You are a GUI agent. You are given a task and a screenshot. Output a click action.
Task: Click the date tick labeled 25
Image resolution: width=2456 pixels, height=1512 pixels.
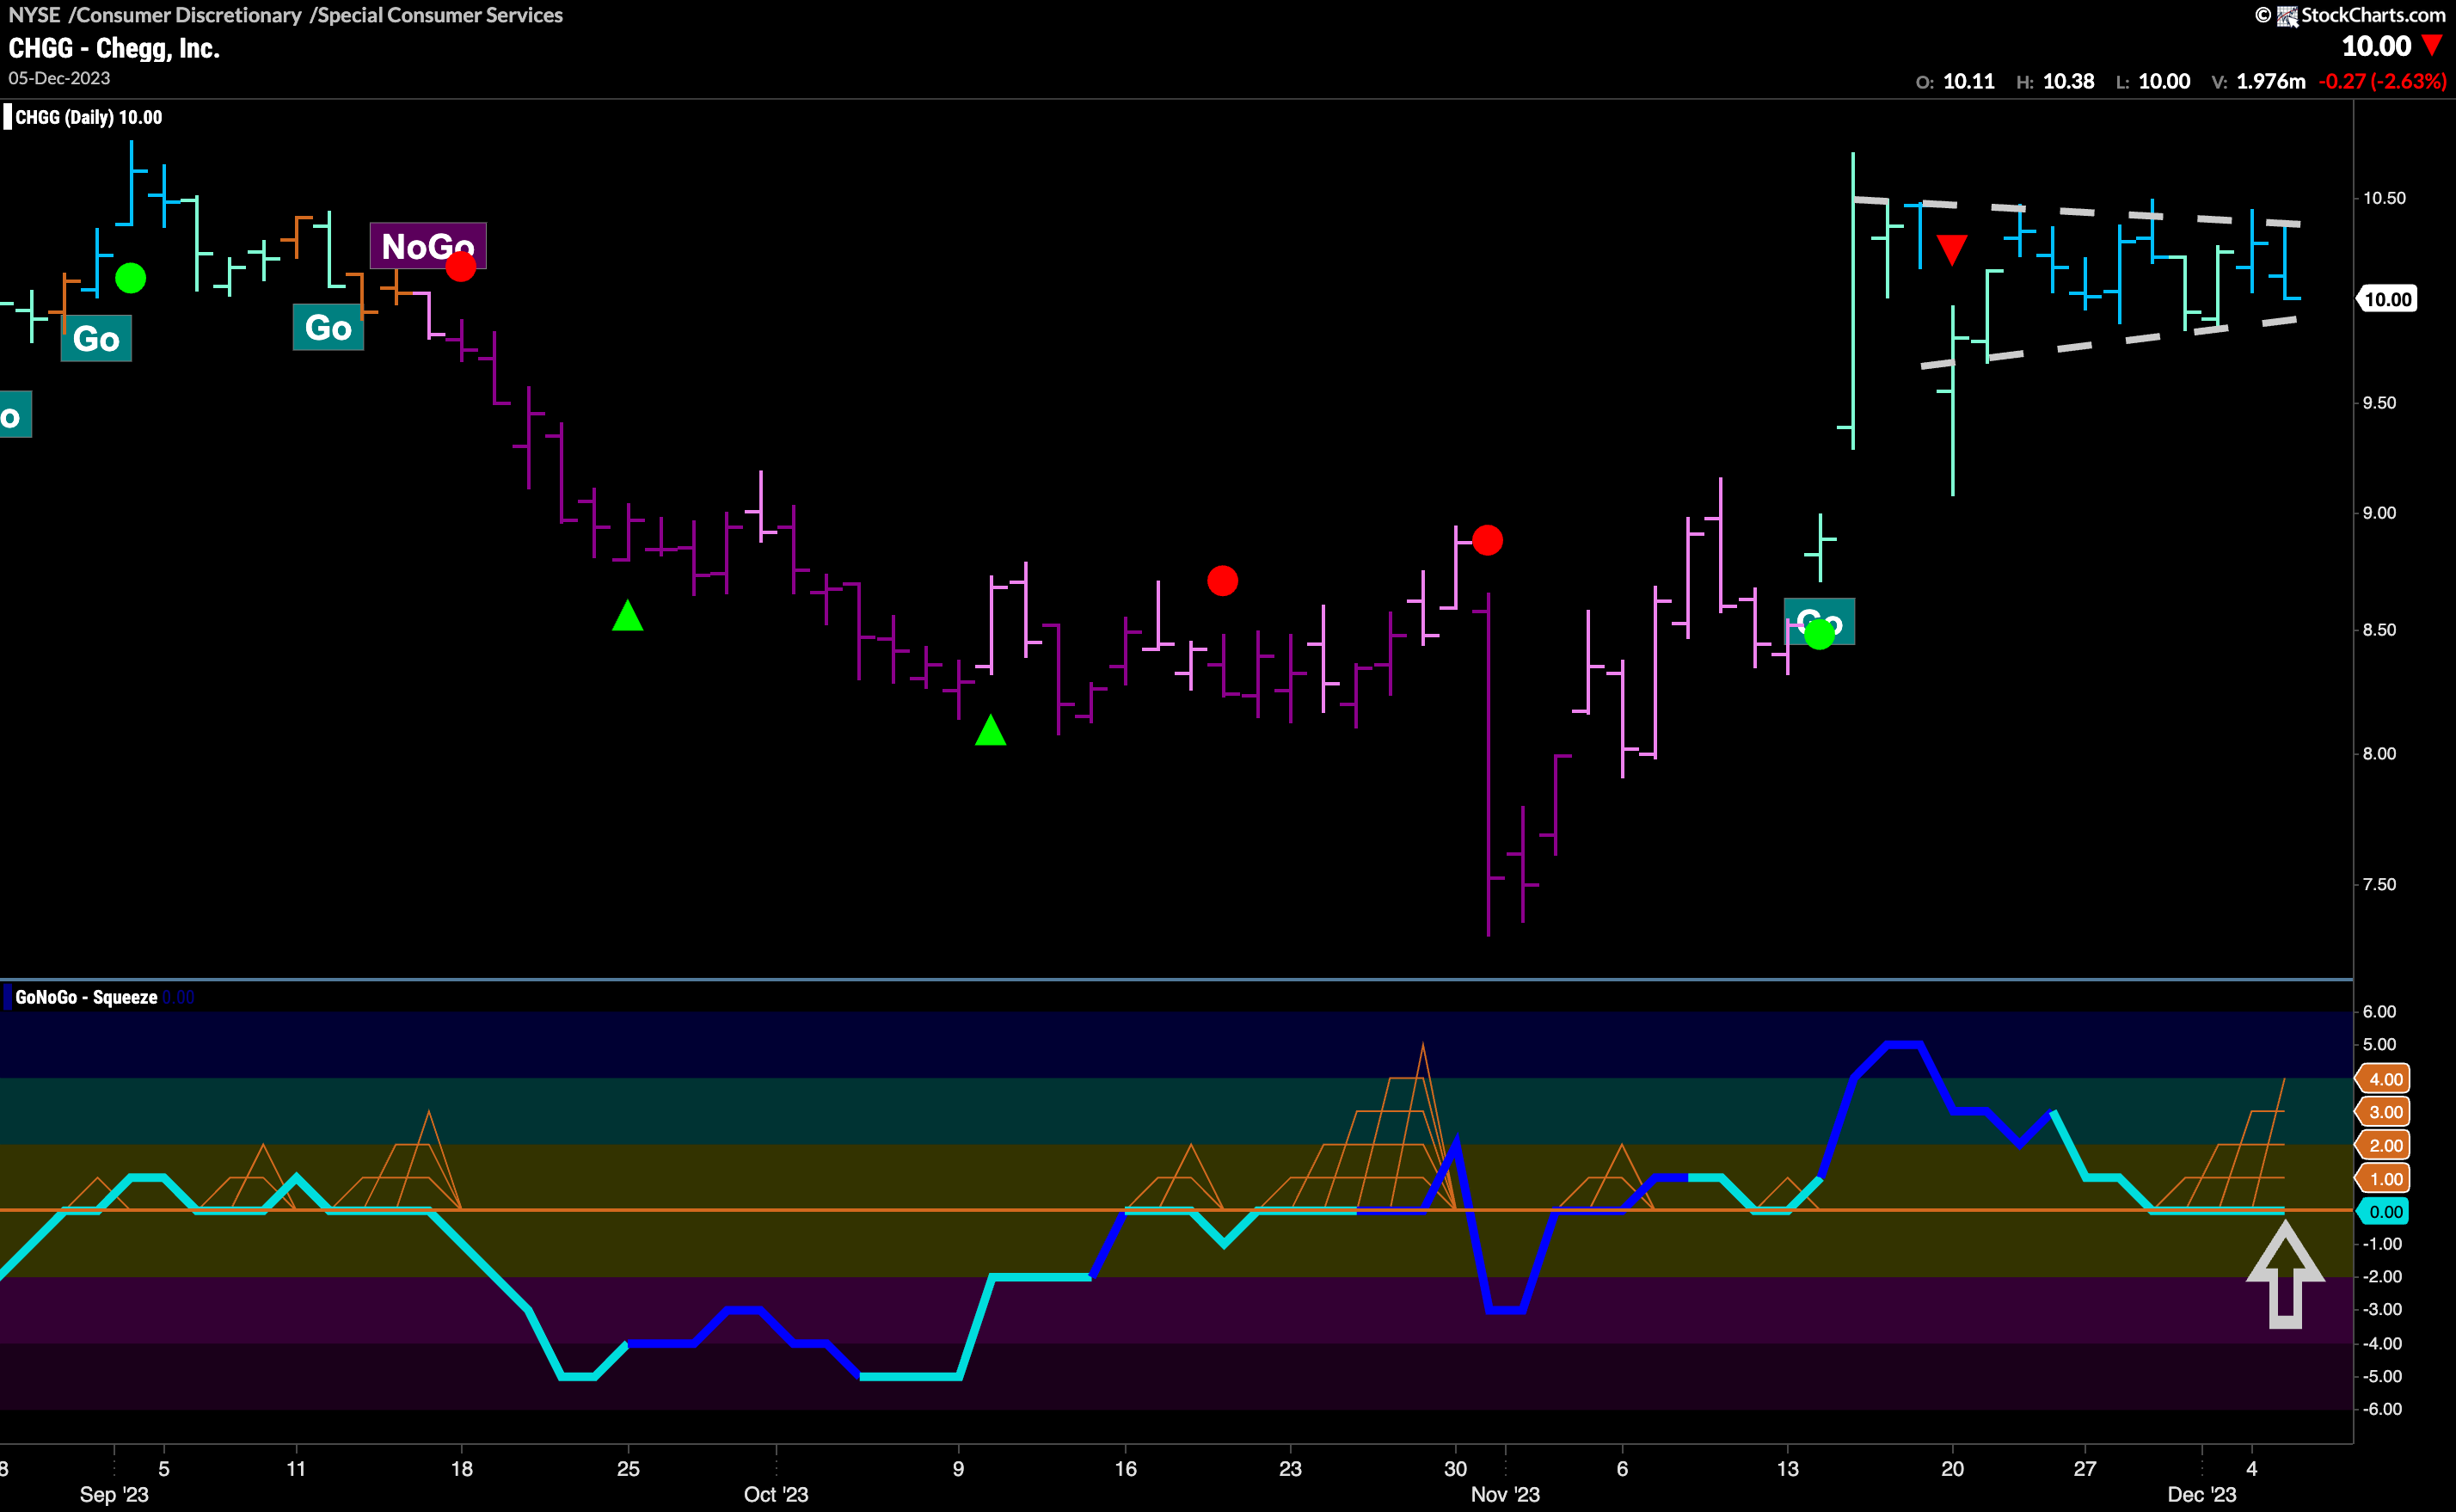628,1468
